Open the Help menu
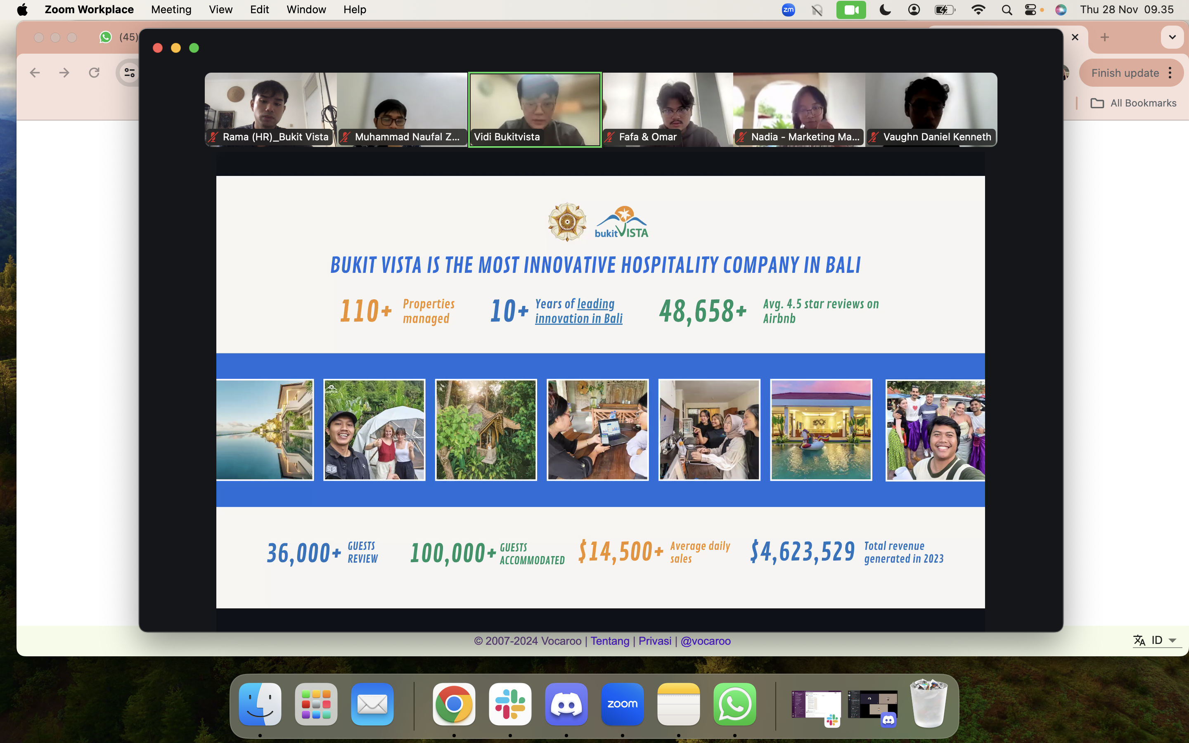The image size is (1189, 743). pyautogui.click(x=355, y=10)
